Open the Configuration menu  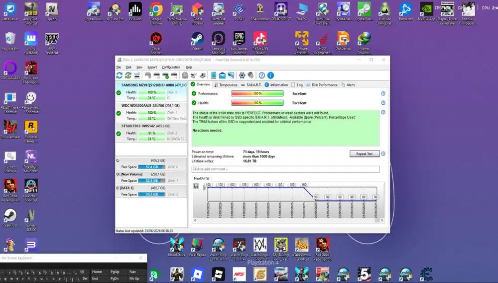171,67
